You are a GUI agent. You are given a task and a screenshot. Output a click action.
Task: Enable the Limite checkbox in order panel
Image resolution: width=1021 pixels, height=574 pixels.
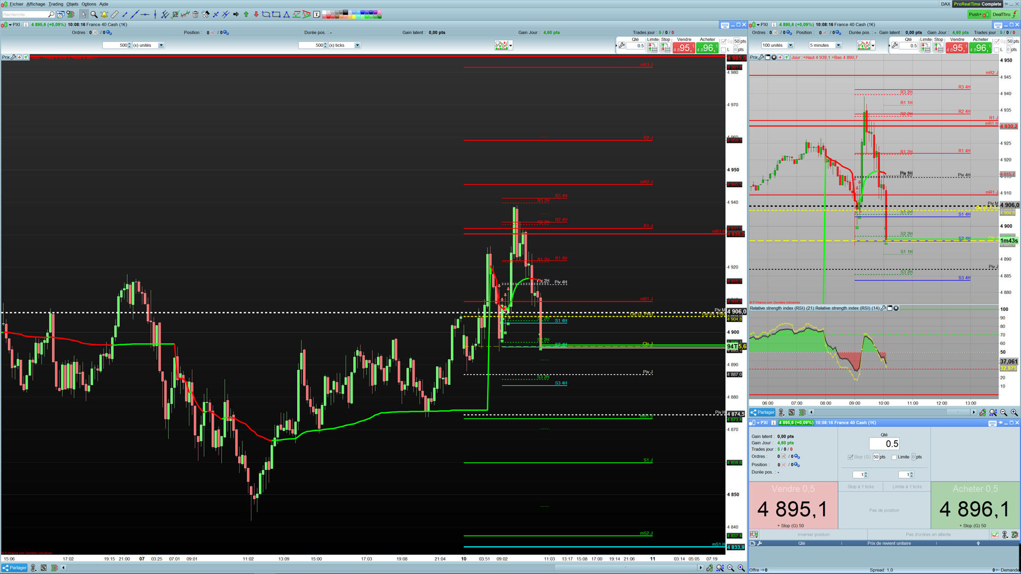point(894,457)
